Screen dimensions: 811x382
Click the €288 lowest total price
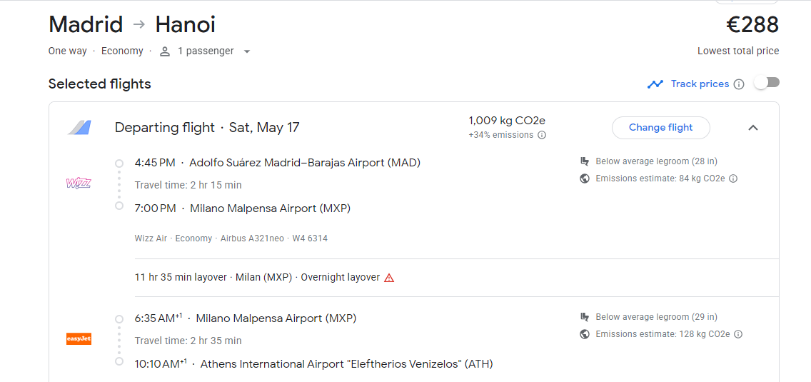pos(752,25)
